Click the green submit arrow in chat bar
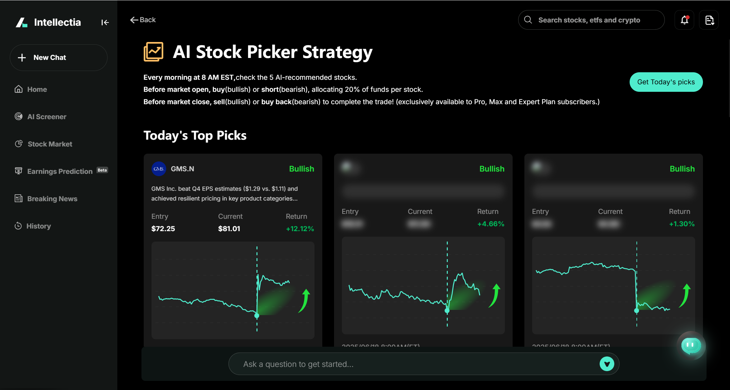 606,364
